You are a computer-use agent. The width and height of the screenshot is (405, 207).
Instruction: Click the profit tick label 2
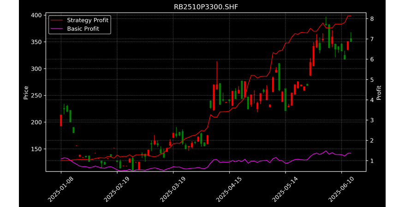tap(372, 141)
